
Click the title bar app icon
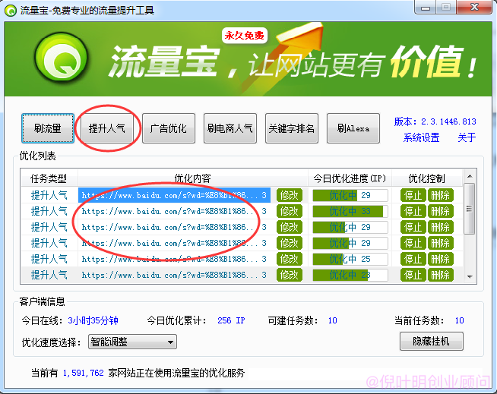pyautogui.click(x=11, y=11)
